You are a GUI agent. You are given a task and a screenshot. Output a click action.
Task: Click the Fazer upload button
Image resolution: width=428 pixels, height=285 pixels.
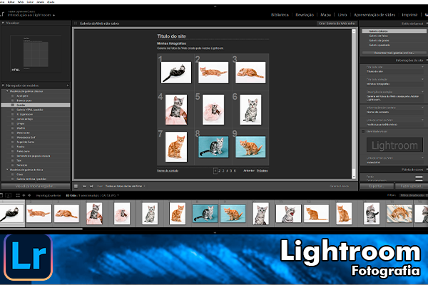pyautogui.click(x=412, y=186)
